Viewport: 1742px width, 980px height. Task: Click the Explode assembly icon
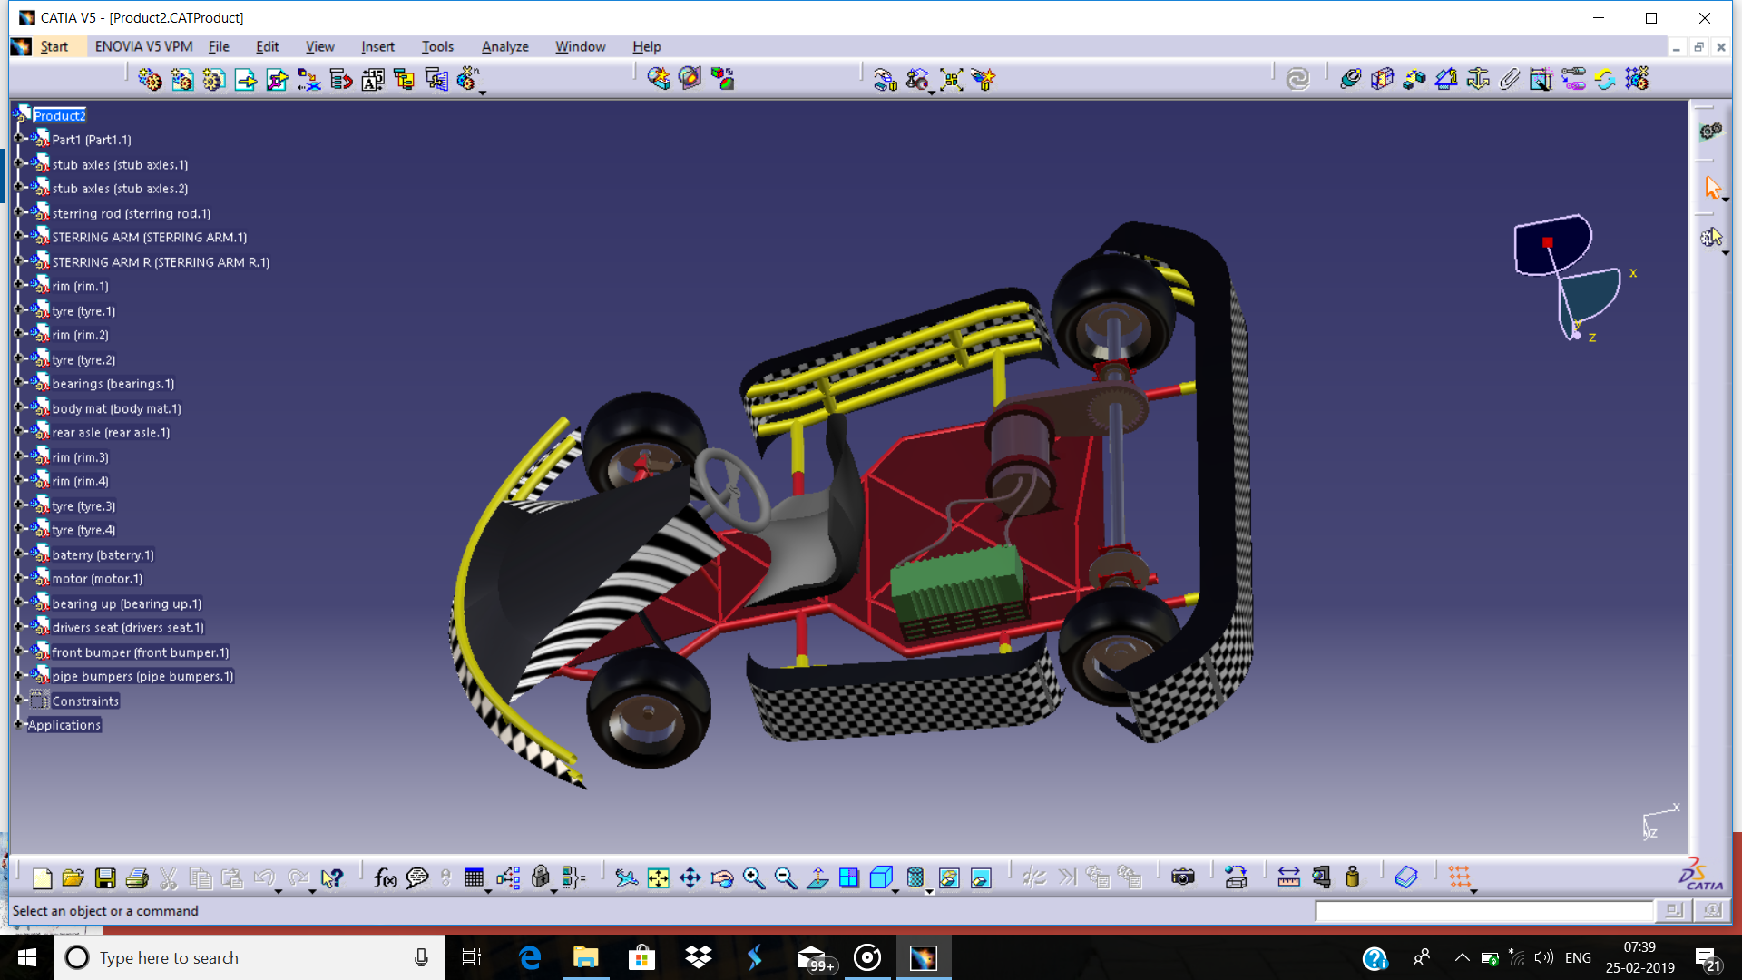pos(951,80)
